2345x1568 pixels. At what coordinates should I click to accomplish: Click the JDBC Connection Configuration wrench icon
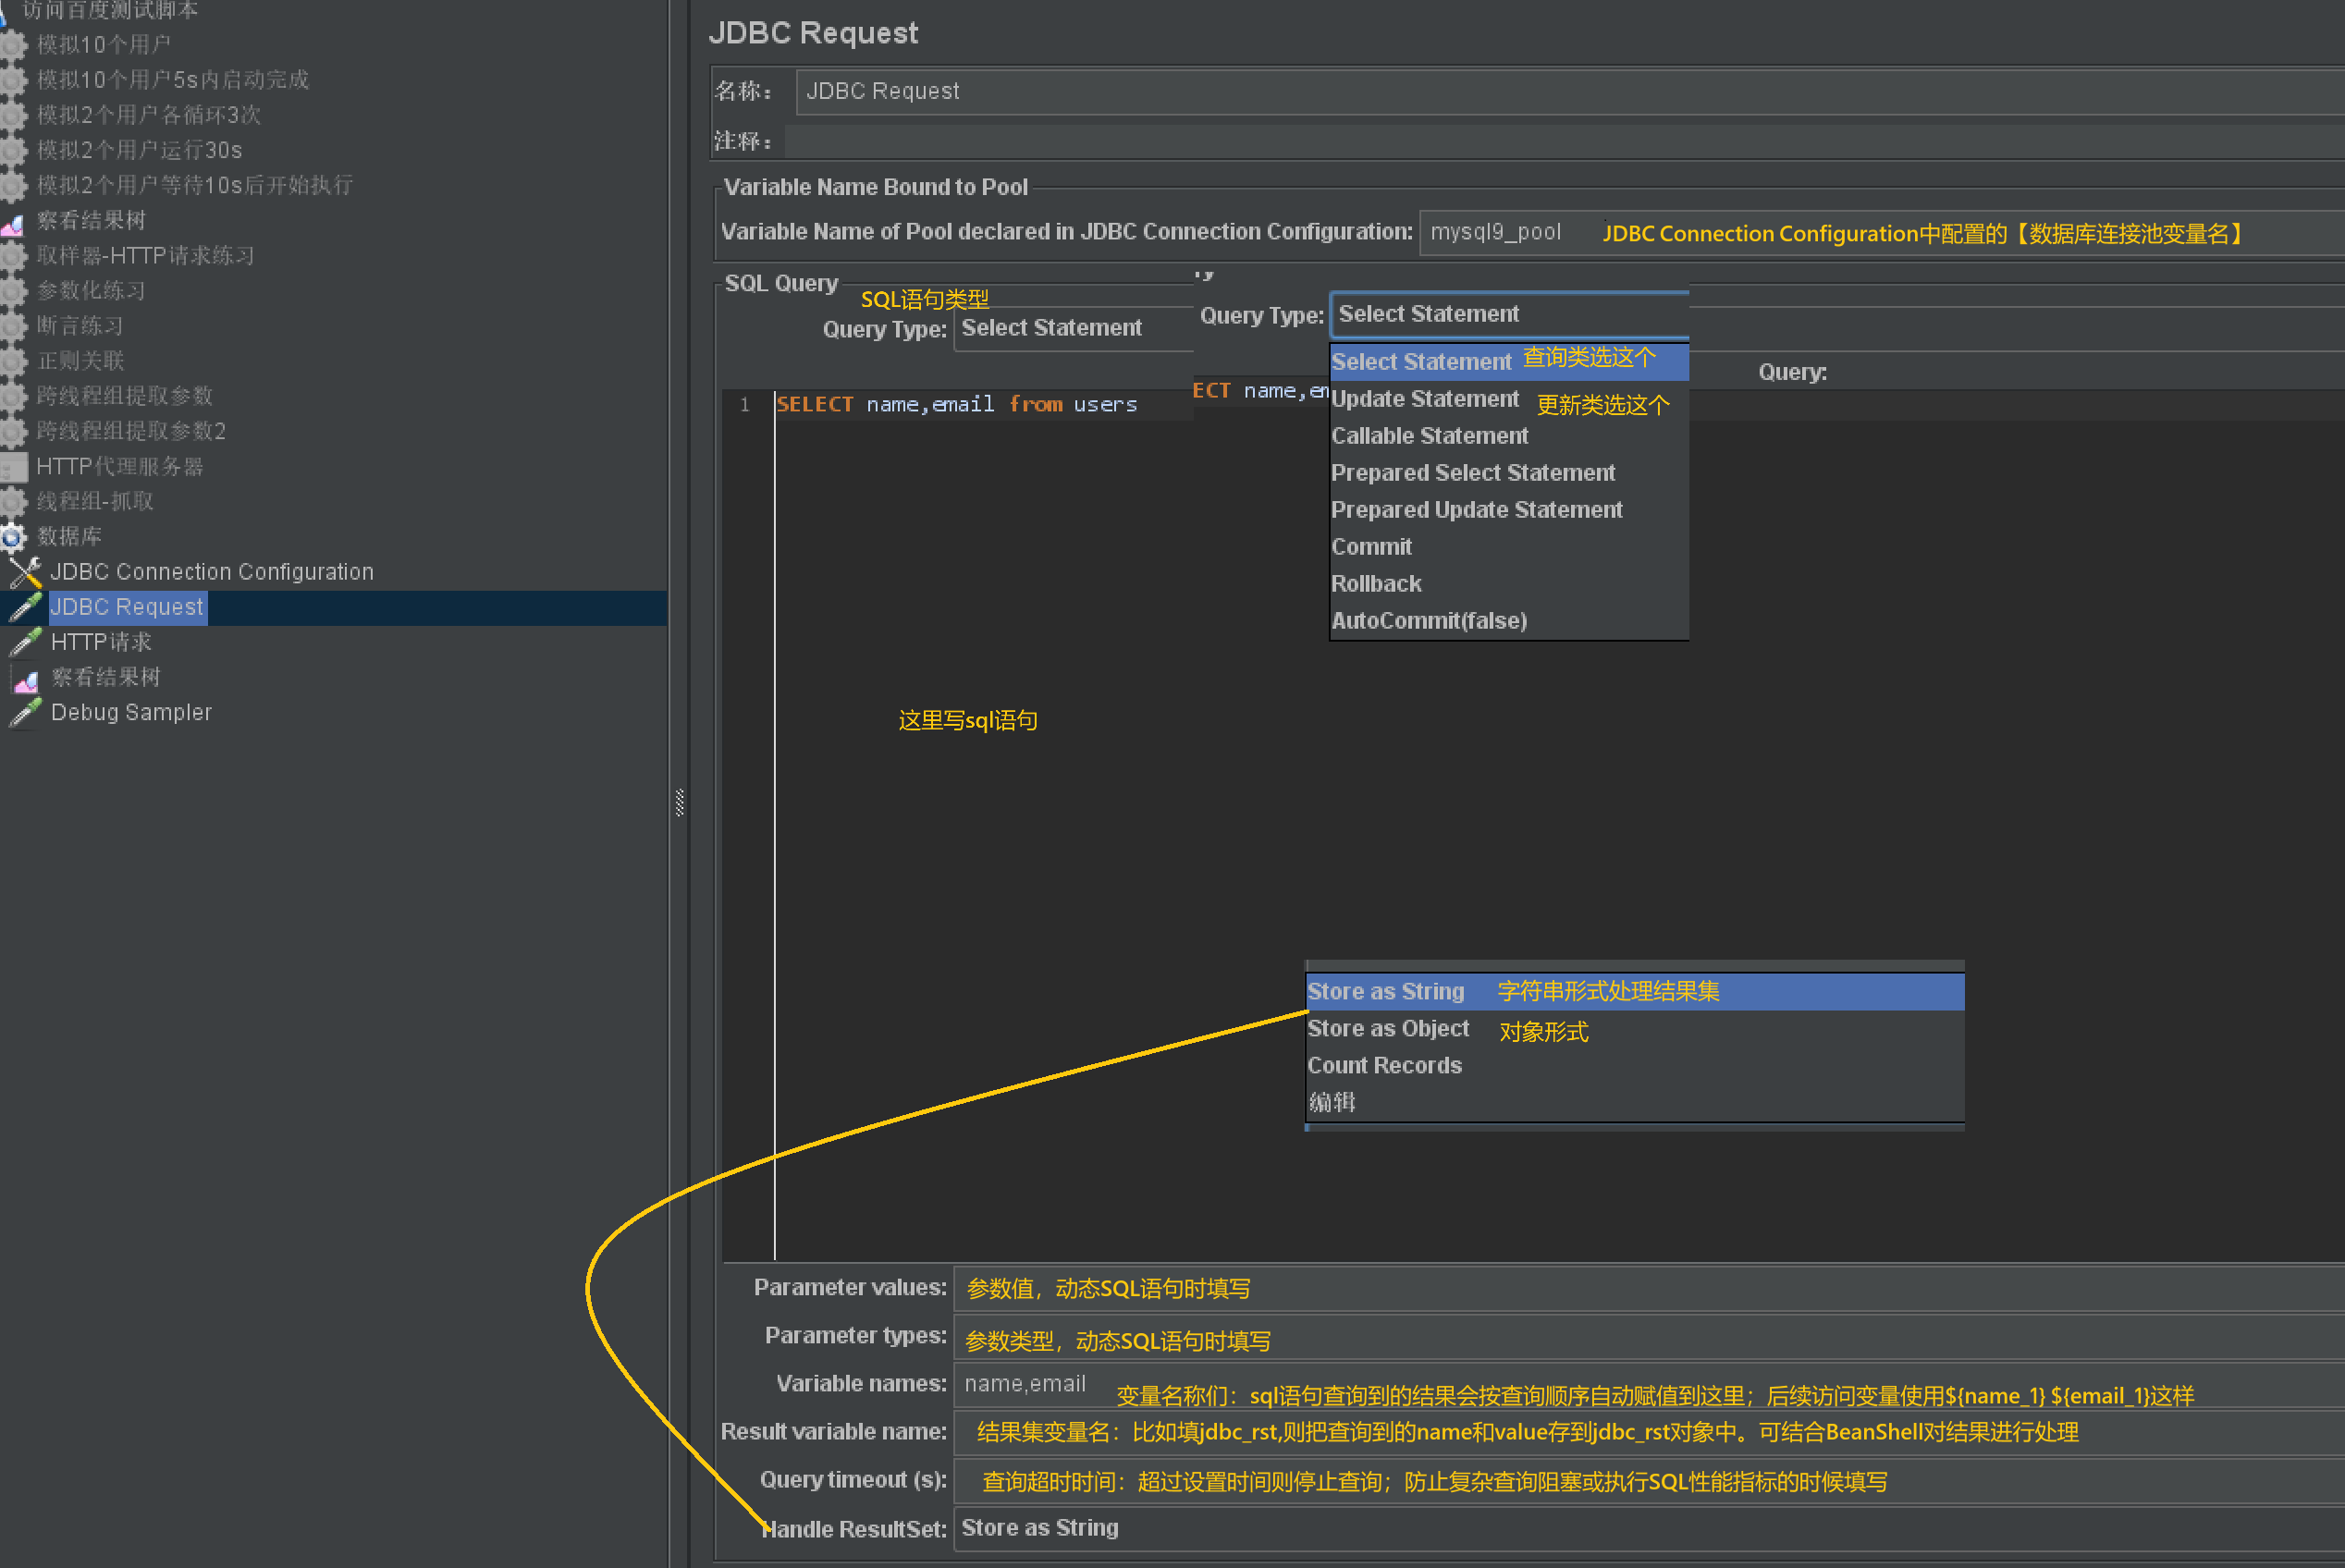pyautogui.click(x=25, y=572)
